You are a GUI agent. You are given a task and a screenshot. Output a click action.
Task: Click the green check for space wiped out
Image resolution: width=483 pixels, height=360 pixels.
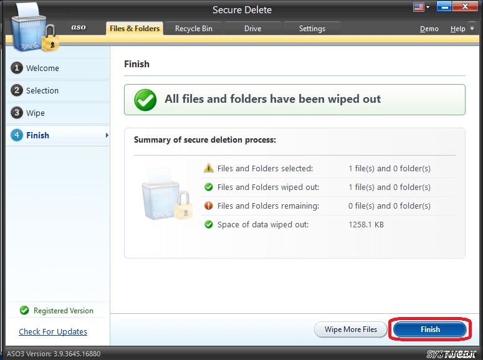point(209,224)
